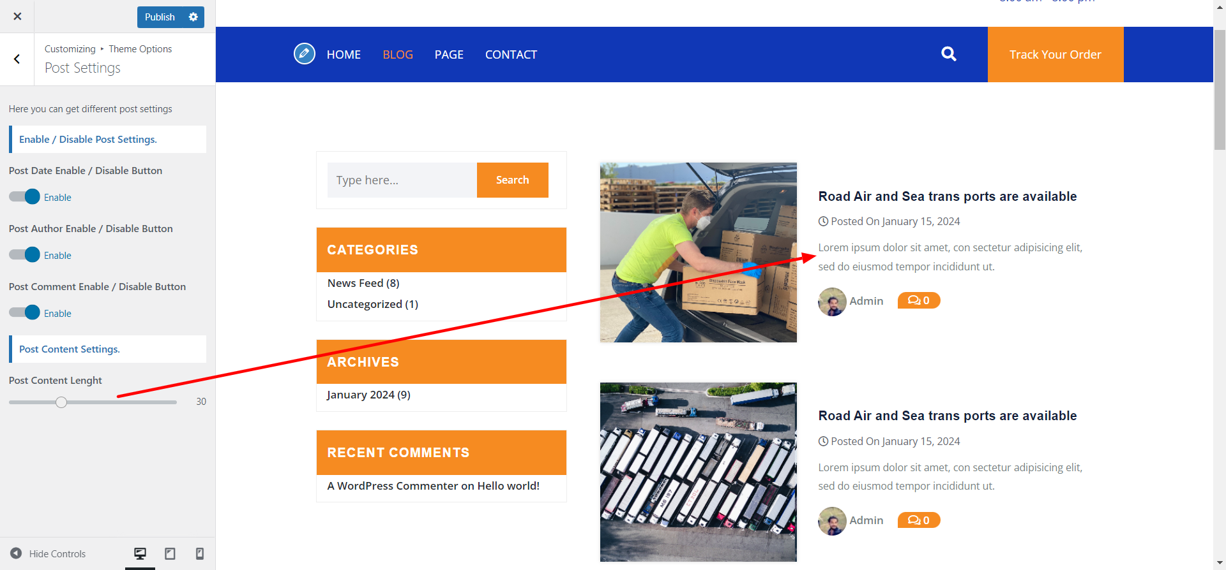
Task: Open the CONTACT menu item
Action: point(511,55)
